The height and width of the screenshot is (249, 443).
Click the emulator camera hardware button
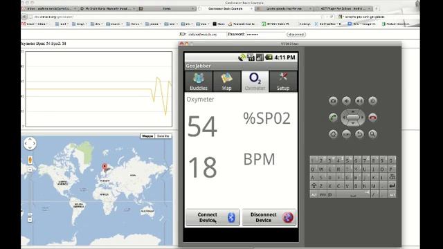pyautogui.click(x=333, y=101)
